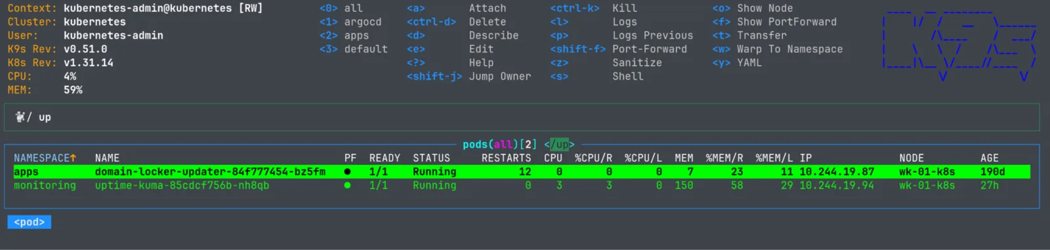The image size is (1050, 250).
Task: Click the <e> Edit shortcut
Action: pyautogui.click(x=450, y=49)
